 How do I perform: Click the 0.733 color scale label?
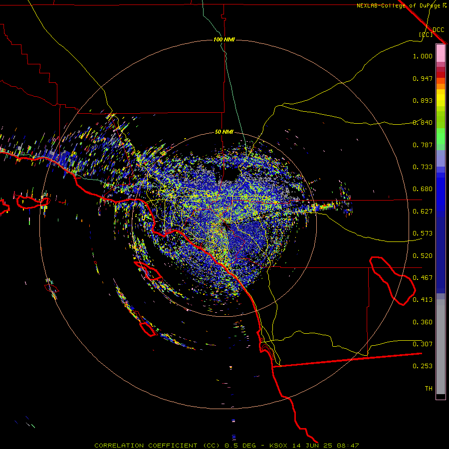pos(423,167)
